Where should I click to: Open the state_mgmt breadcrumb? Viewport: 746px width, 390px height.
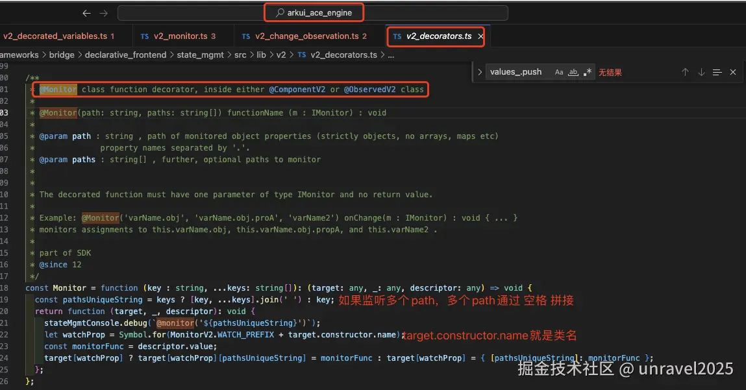click(x=201, y=55)
